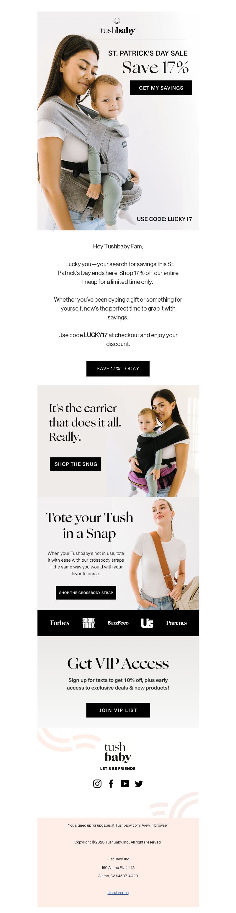Click the Tushbaby logo at top
The height and width of the screenshot is (913, 236).
(x=118, y=27)
